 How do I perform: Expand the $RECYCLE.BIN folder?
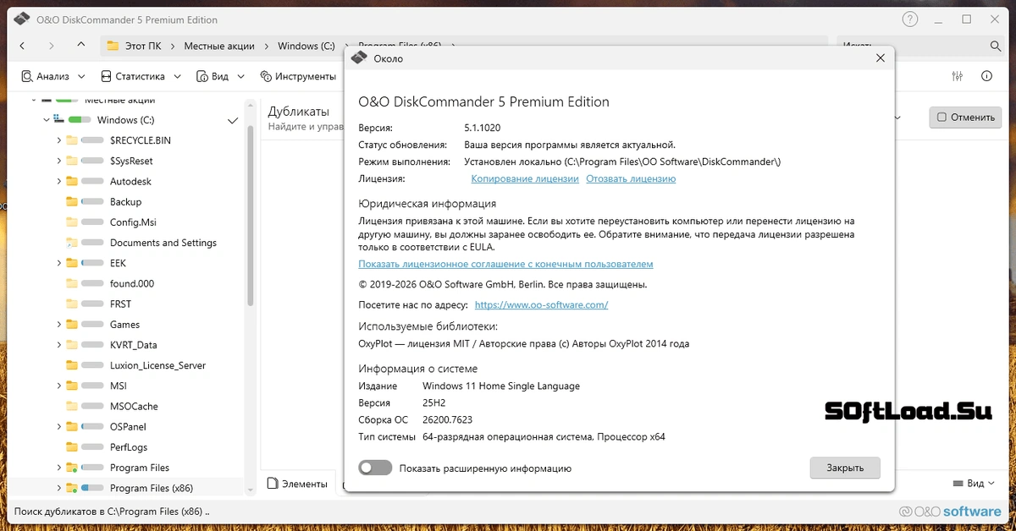58,140
